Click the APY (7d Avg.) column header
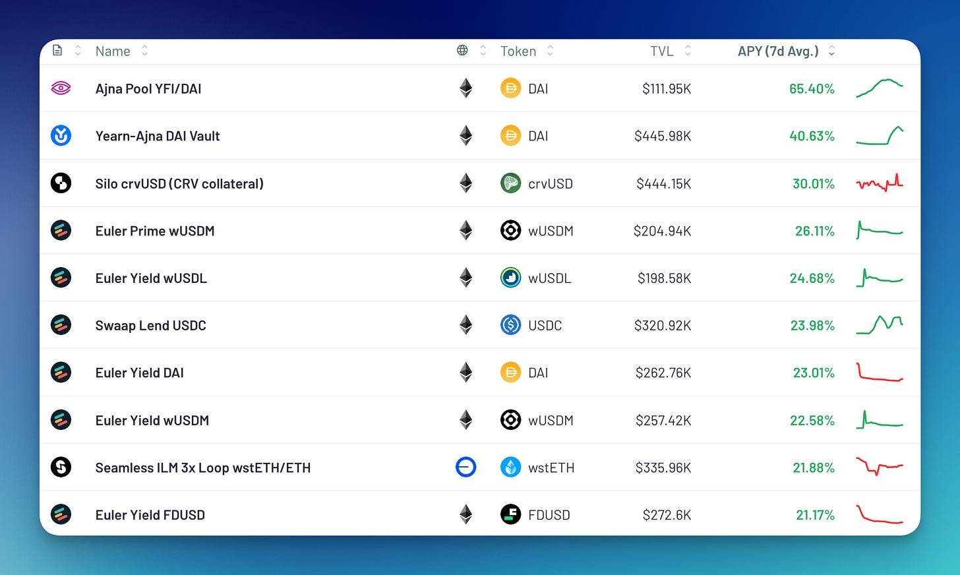The height and width of the screenshot is (575, 960). pyautogui.click(x=778, y=51)
